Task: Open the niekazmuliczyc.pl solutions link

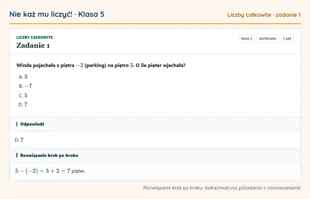Action: pos(253,188)
